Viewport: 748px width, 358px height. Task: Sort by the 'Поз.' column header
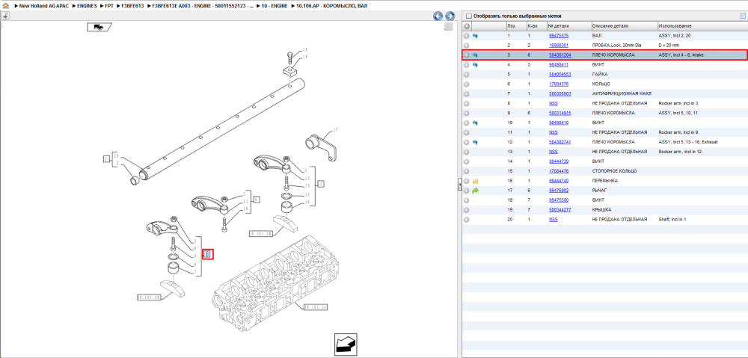pyautogui.click(x=515, y=25)
